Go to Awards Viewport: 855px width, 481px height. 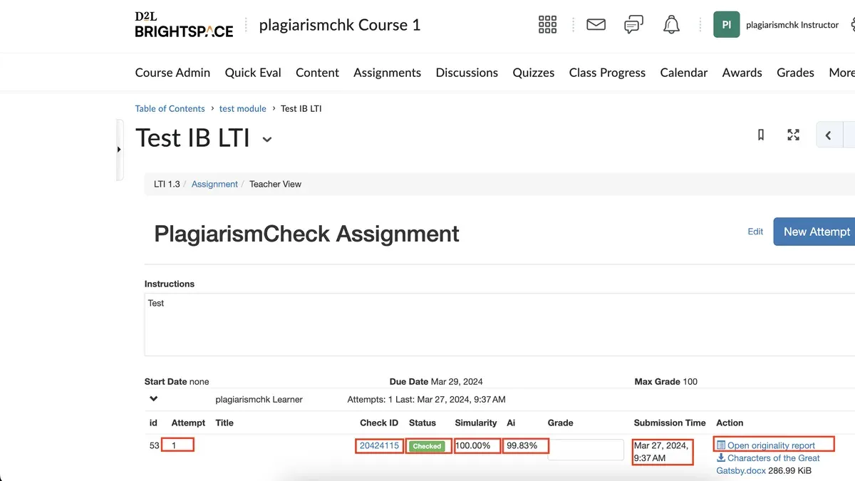(x=742, y=73)
